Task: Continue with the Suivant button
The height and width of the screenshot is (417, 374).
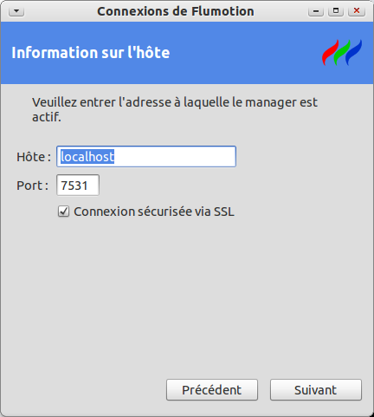Action: 316,390
